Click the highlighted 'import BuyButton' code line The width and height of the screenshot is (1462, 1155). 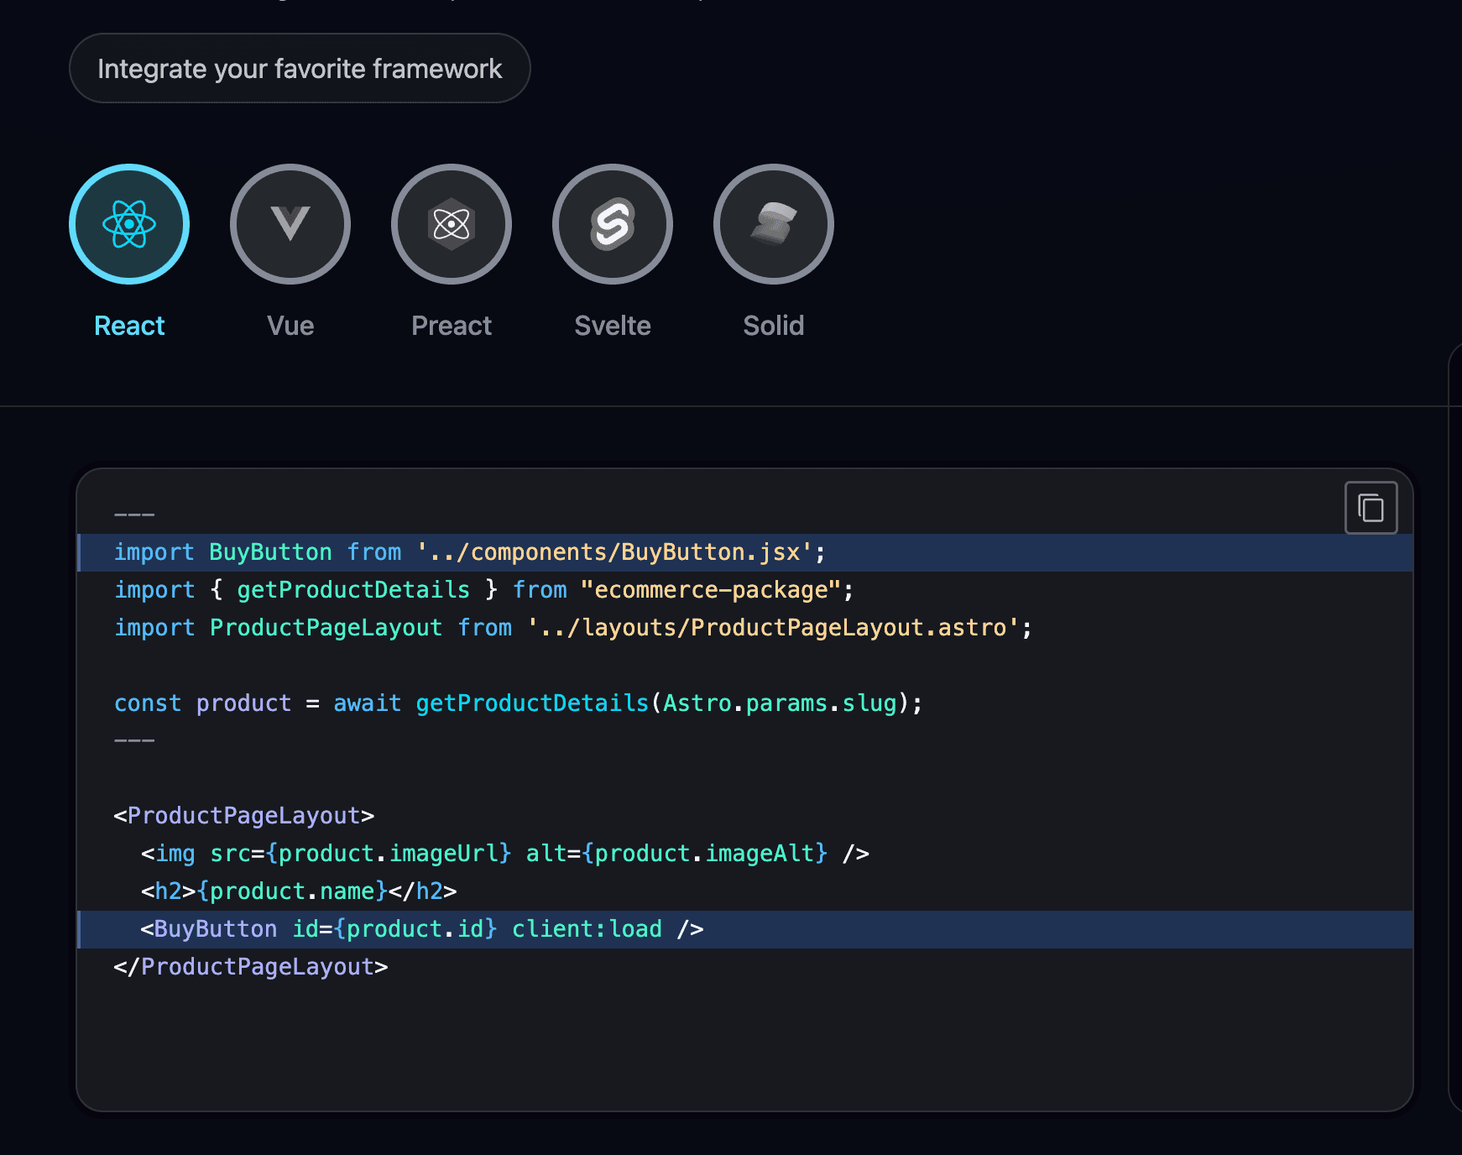(x=745, y=552)
